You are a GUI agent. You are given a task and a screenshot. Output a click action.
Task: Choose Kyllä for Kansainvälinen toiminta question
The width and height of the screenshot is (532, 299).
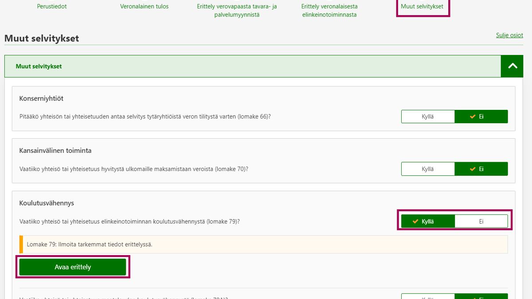coord(428,169)
